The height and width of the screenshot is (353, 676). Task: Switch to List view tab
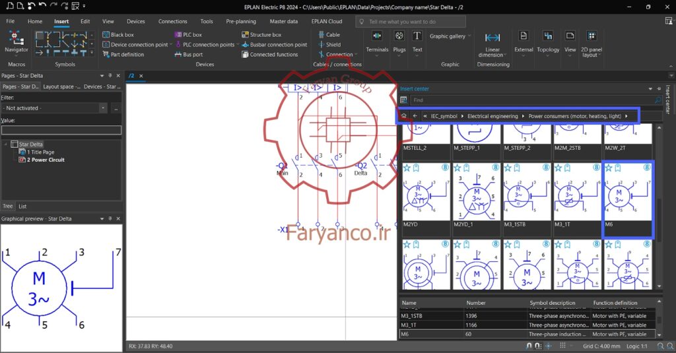pyautogui.click(x=22, y=207)
